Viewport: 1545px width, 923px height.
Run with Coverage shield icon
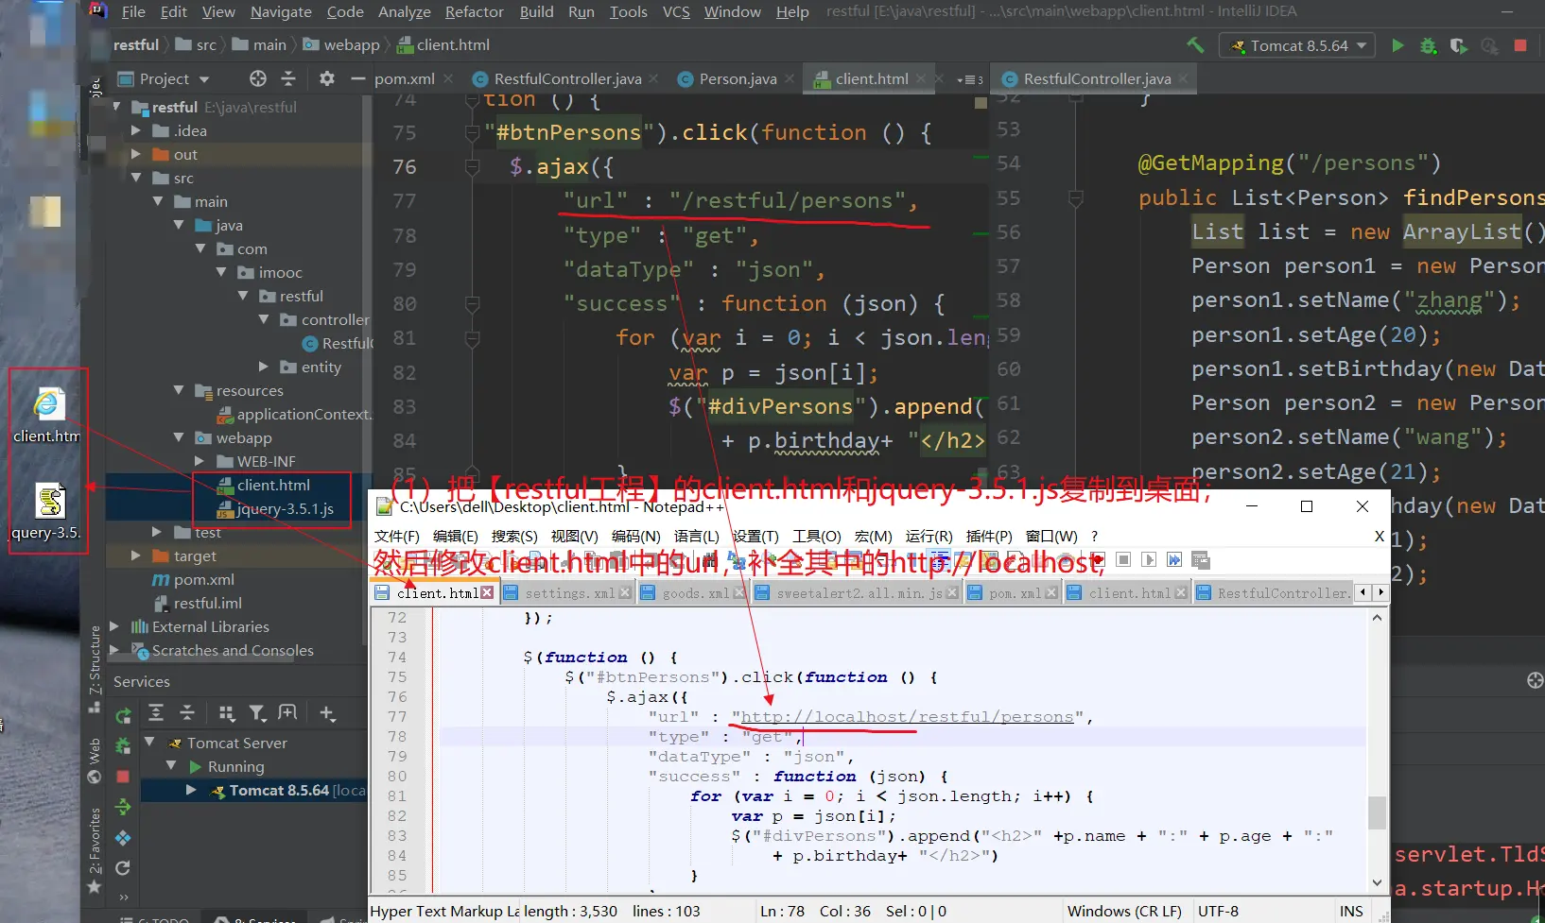tap(1458, 45)
